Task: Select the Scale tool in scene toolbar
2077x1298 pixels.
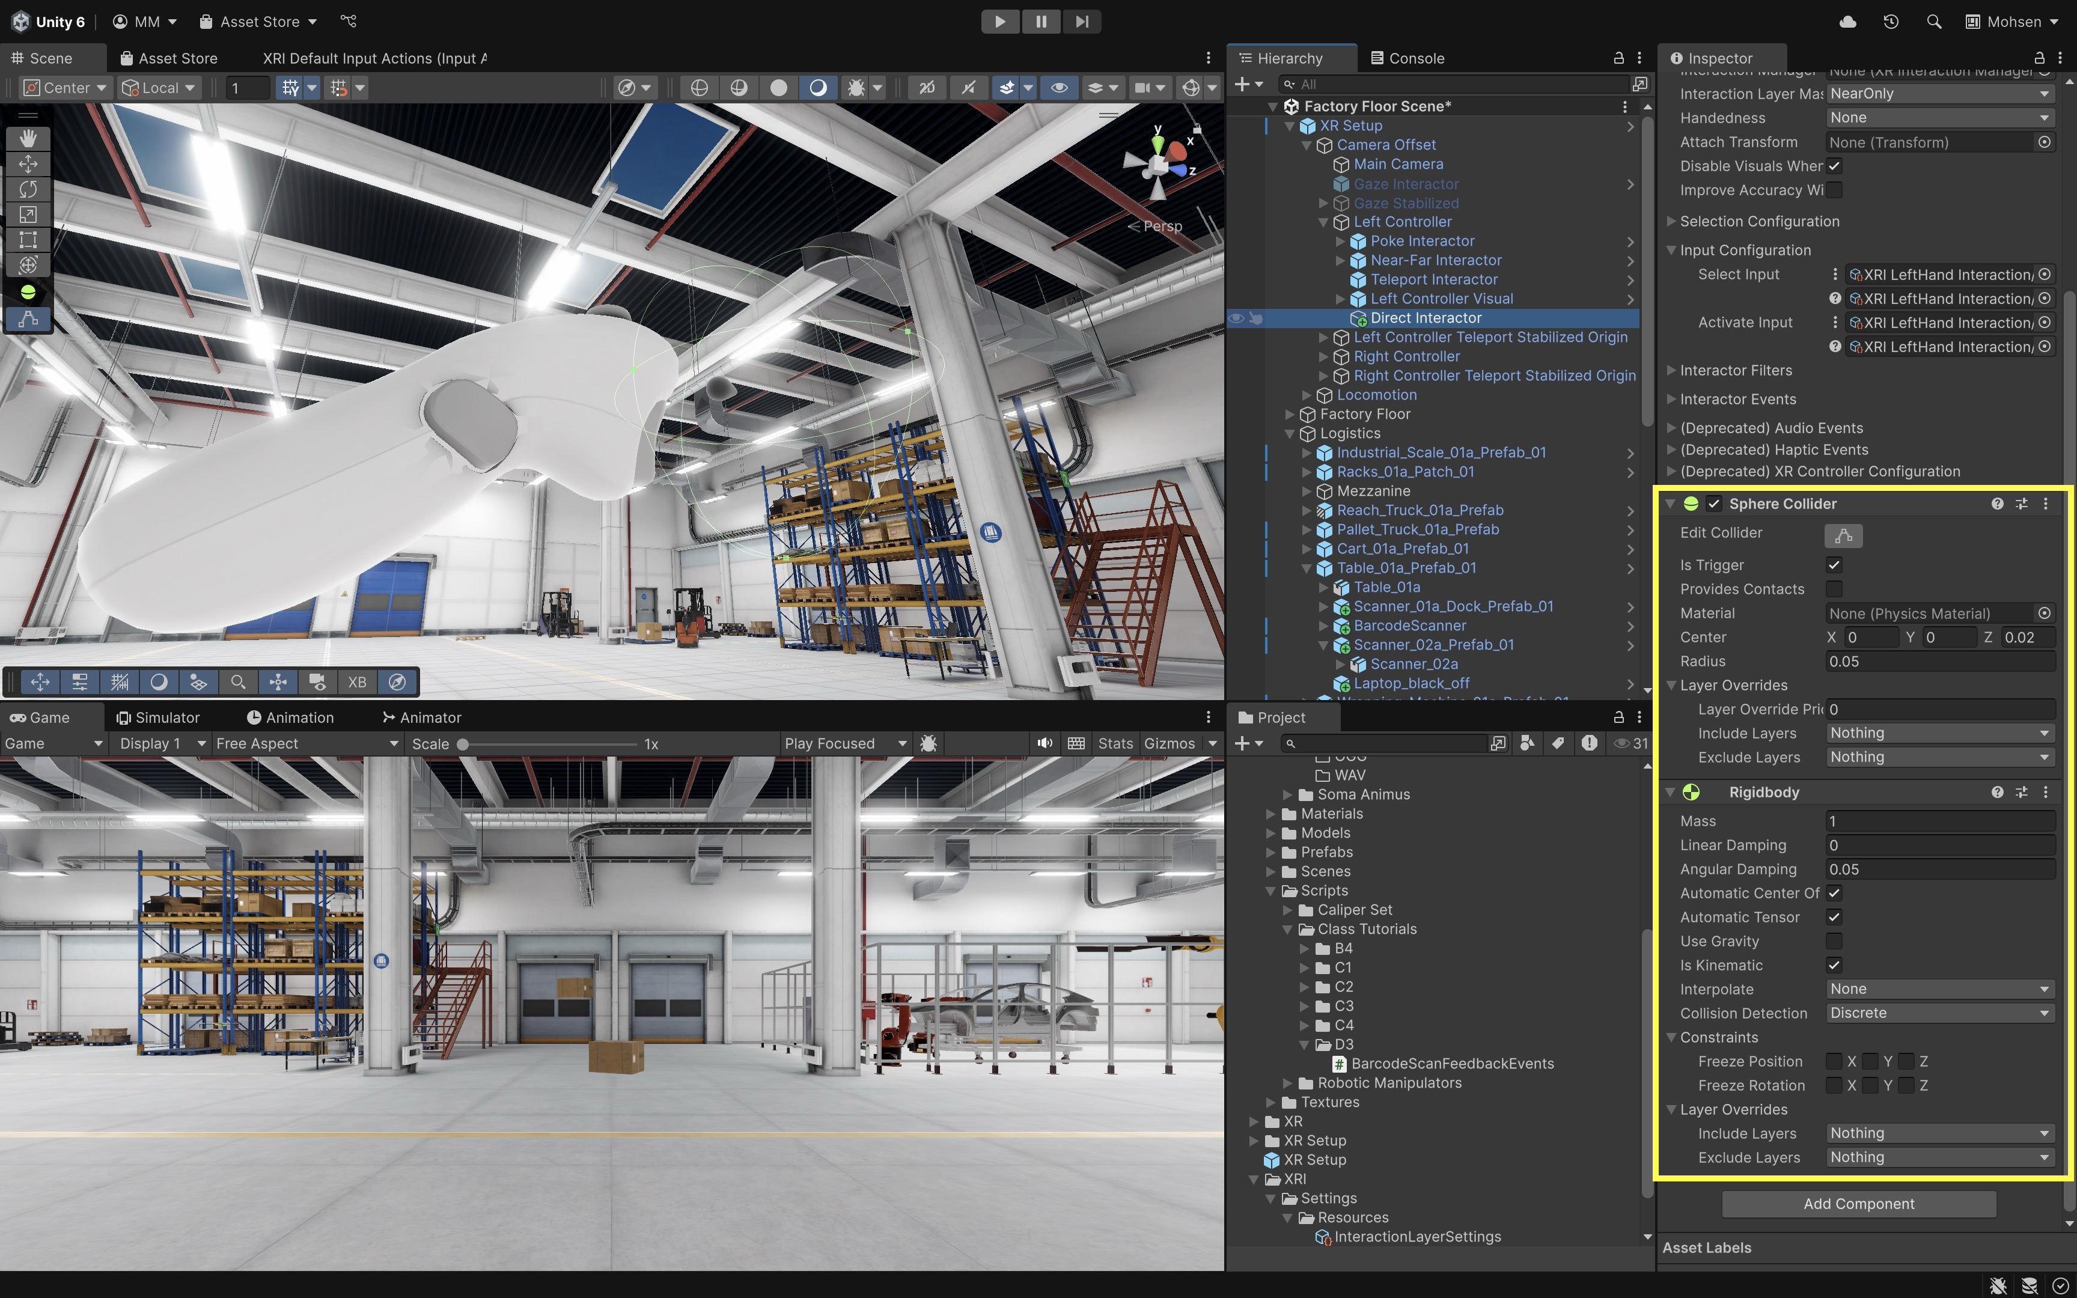Action: 28,215
